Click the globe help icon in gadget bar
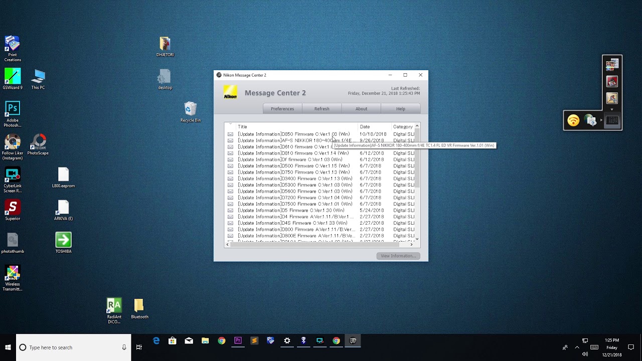Screen dimensions: 642x361 click(590, 120)
